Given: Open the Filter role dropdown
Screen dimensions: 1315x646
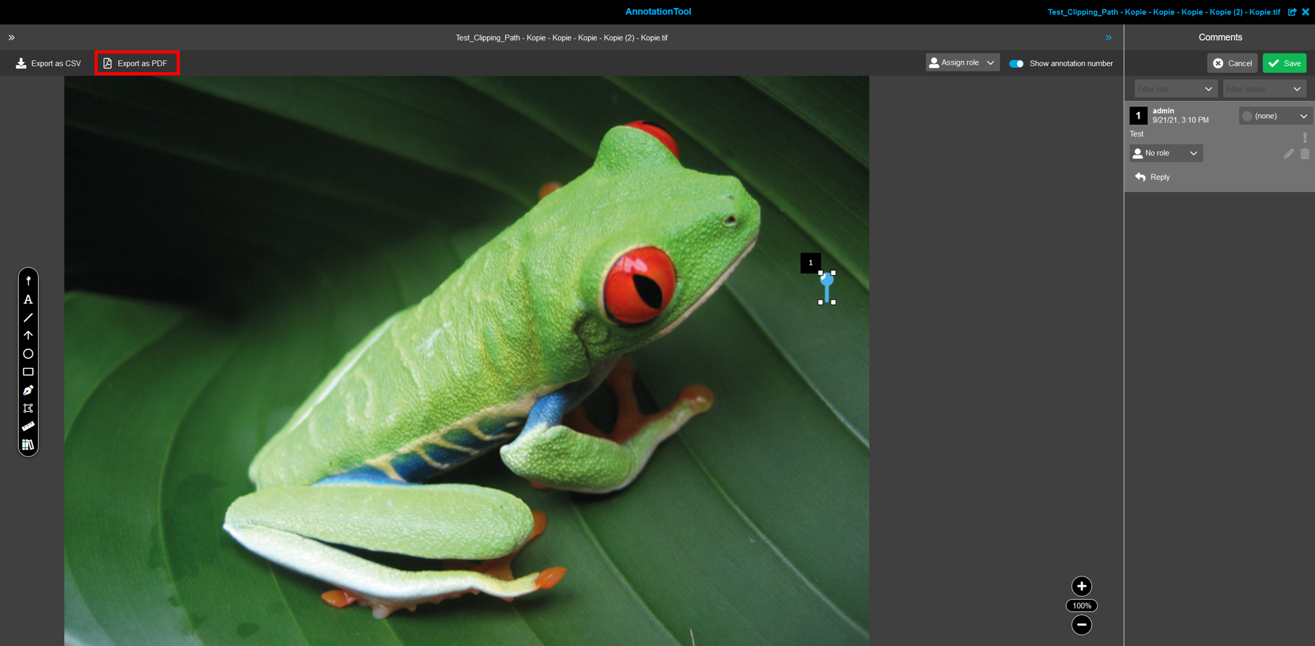Looking at the screenshot, I should 1174,88.
